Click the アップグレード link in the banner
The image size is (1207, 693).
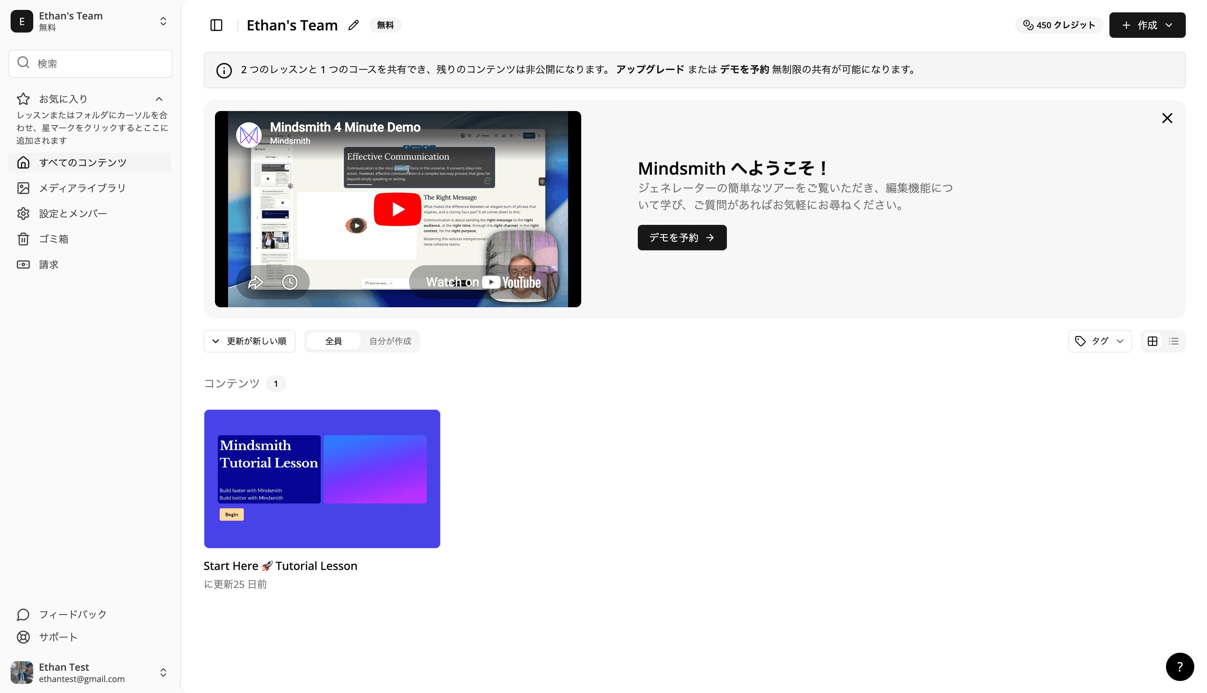(650, 70)
